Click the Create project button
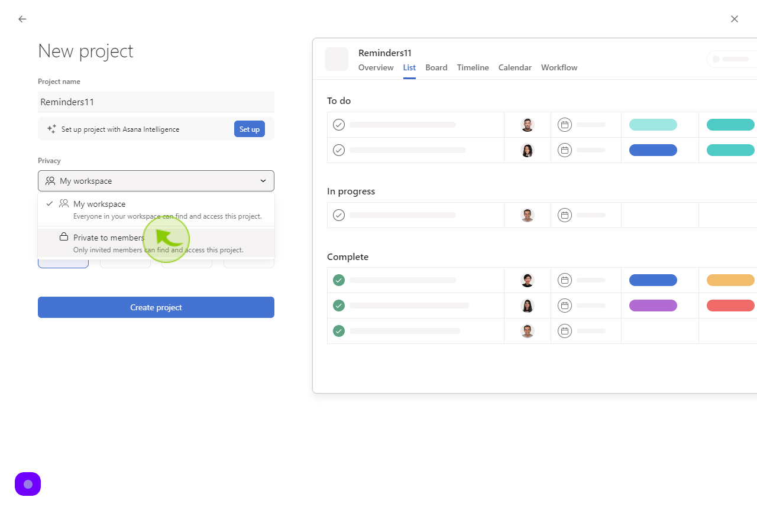 click(x=156, y=307)
